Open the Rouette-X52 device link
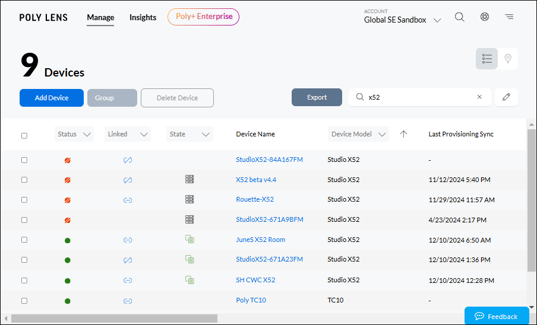 (x=255, y=199)
